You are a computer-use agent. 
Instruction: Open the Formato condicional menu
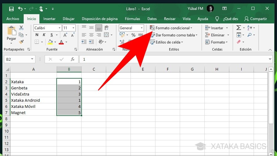(171, 28)
